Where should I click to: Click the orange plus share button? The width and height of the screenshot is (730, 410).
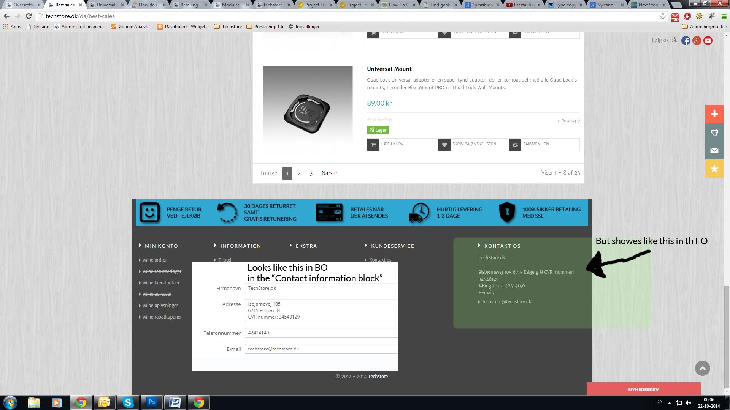pos(714,114)
